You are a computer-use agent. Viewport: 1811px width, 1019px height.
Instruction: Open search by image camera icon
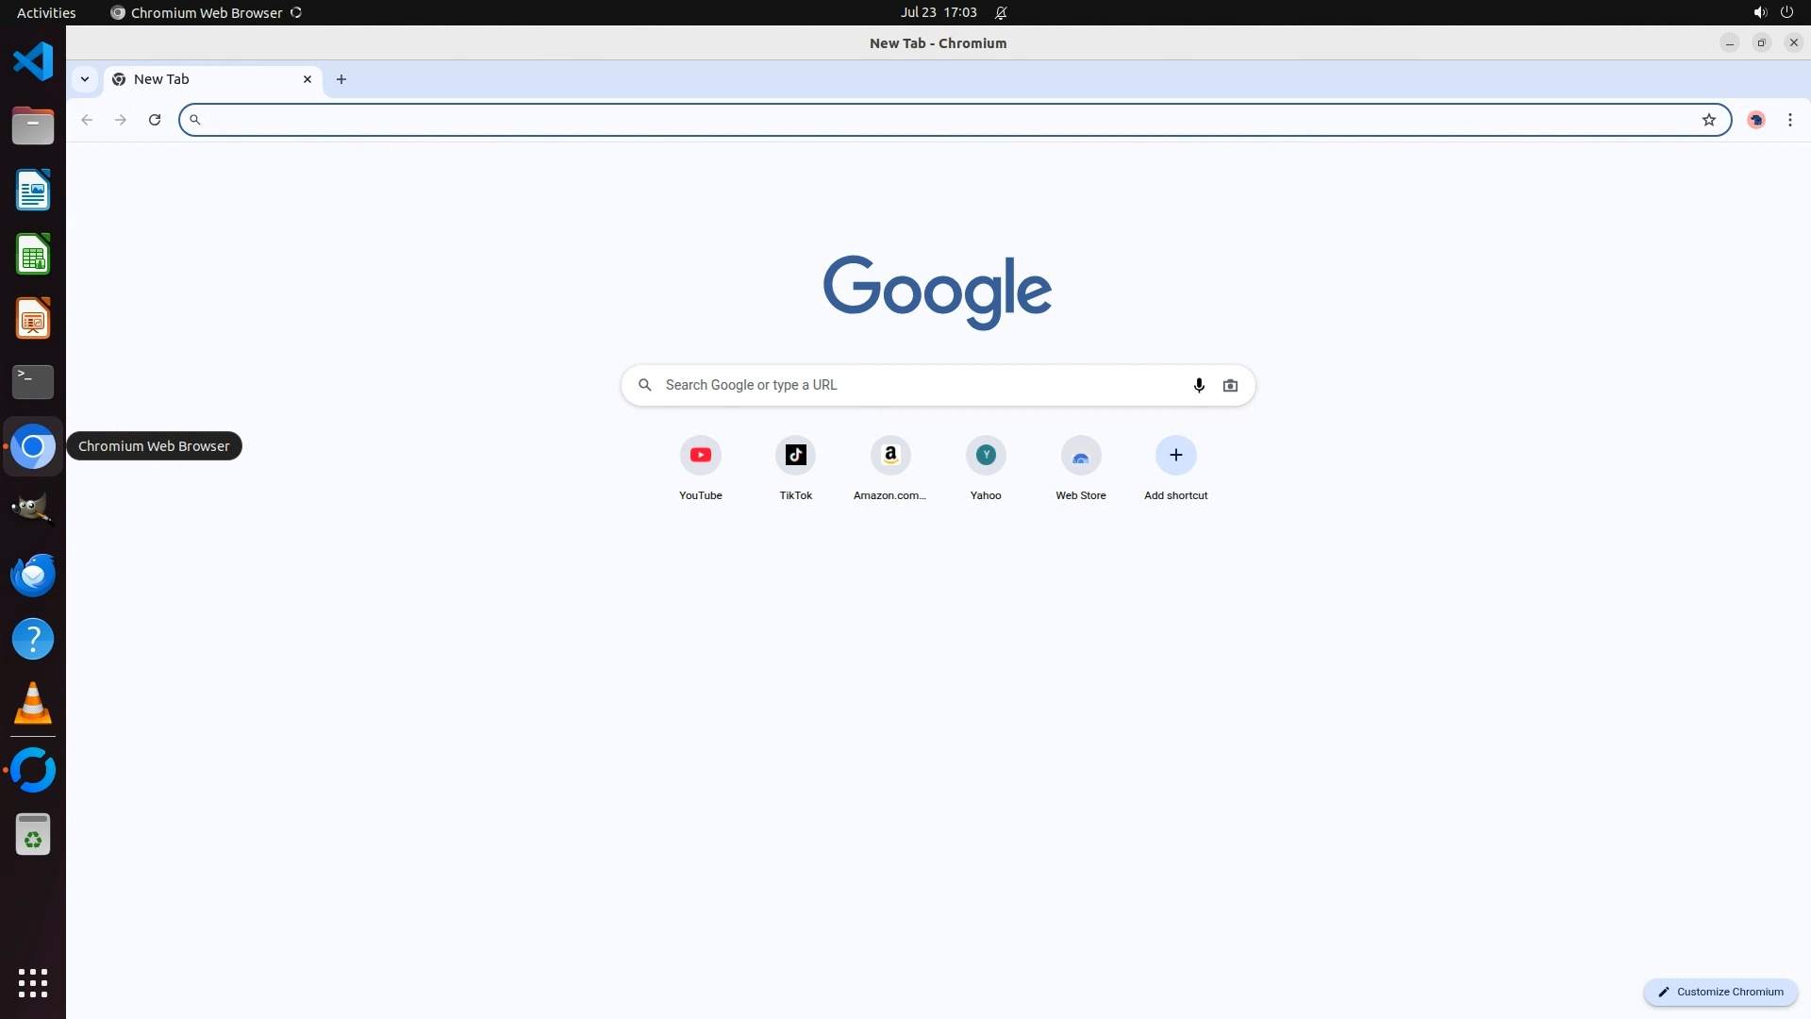point(1230,385)
